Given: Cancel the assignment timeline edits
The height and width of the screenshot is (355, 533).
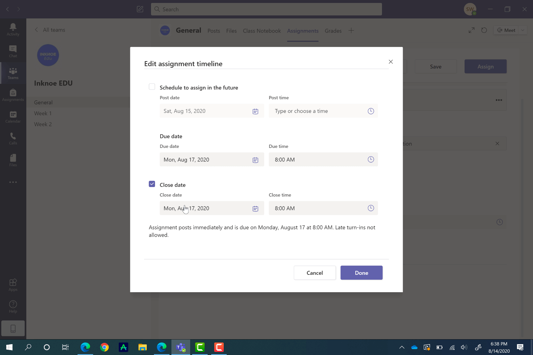Looking at the screenshot, I should [x=315, y=272].
